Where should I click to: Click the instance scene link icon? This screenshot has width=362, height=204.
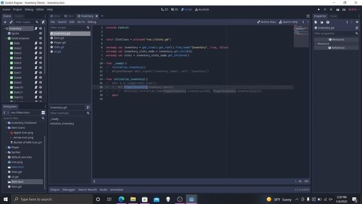tap(11, 22)
